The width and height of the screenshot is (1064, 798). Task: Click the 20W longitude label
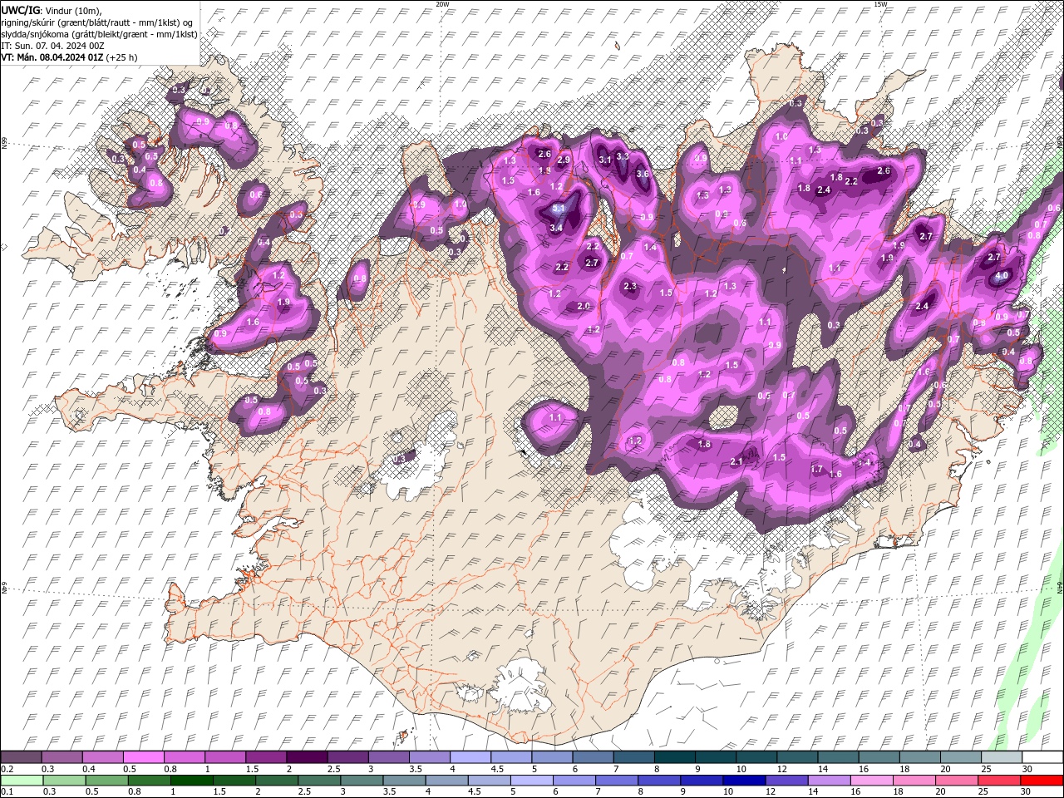pyautogui.click(x=442, y=4)
